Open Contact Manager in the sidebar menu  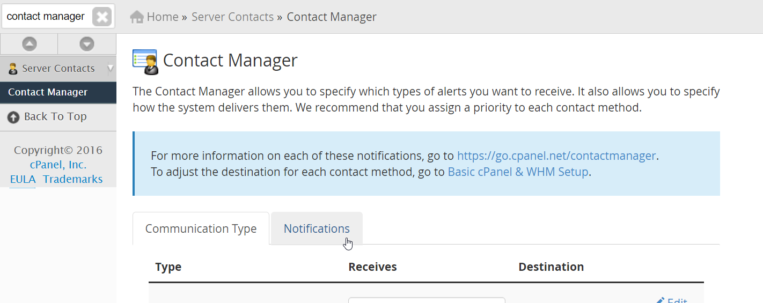[x=48, y=92]
